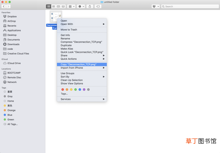Choose Rename in the context menu
The height and width of the screenshot is (153, 220).
pos(82,38)
